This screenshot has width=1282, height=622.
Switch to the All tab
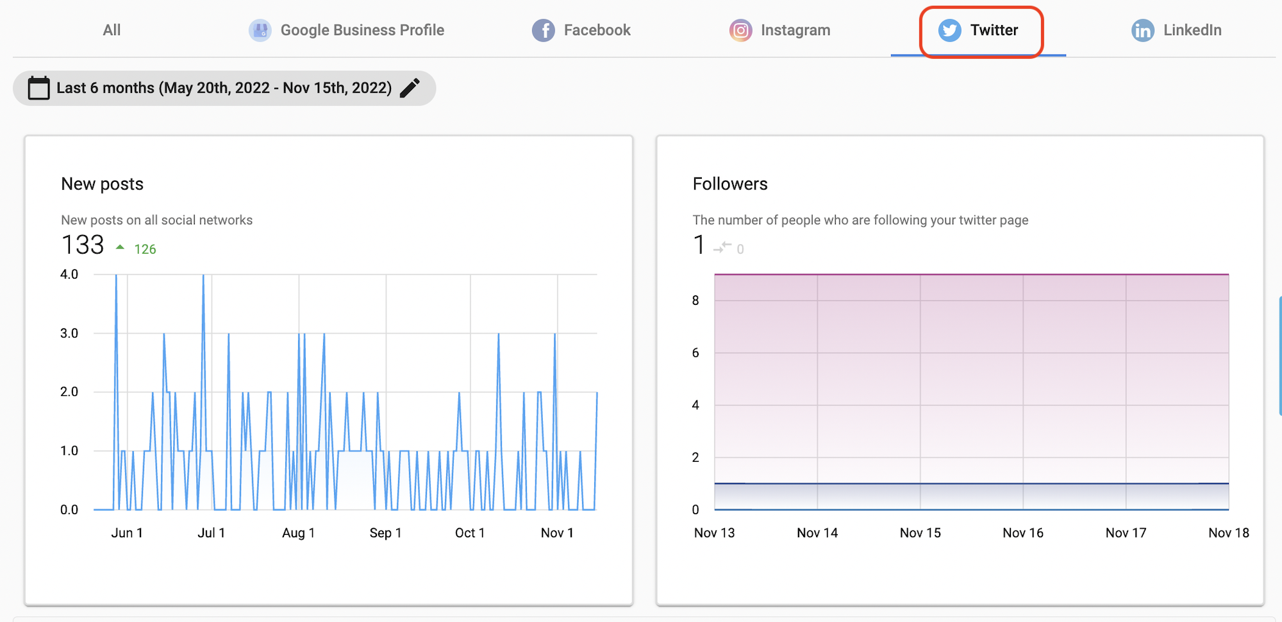[x=112, y=30]
